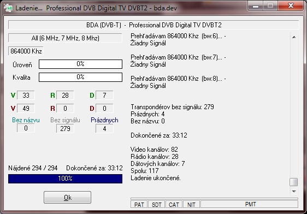Click the Bez názvu: 0 log line
The image size is (307, 214).
click(x=147, y=121)
